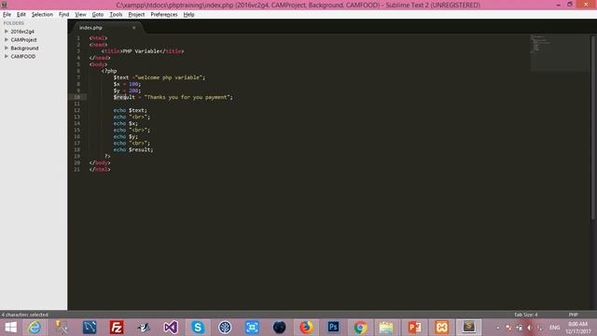The width and height of the screenshot is (597, 336).
Task: Select the CAMFOOD folder name
Action: [22, 56]
